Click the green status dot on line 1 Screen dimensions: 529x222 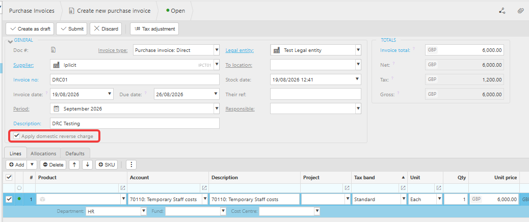(x=19, y=199)
